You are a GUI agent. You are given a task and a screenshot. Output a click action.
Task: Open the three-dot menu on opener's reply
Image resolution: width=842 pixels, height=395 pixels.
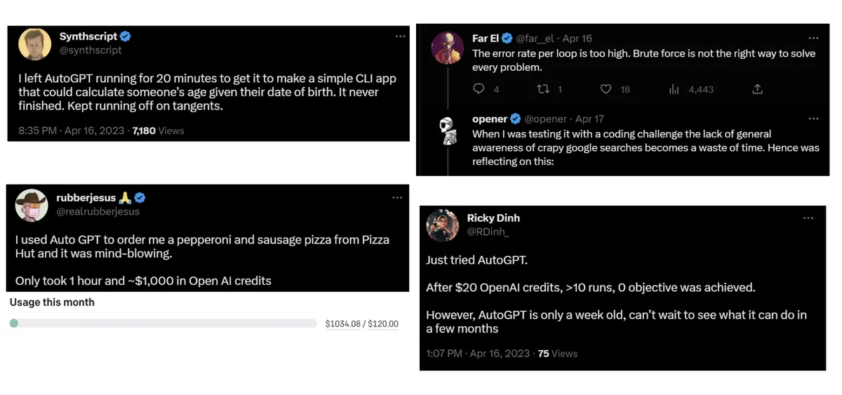click(x=813, y=119)
